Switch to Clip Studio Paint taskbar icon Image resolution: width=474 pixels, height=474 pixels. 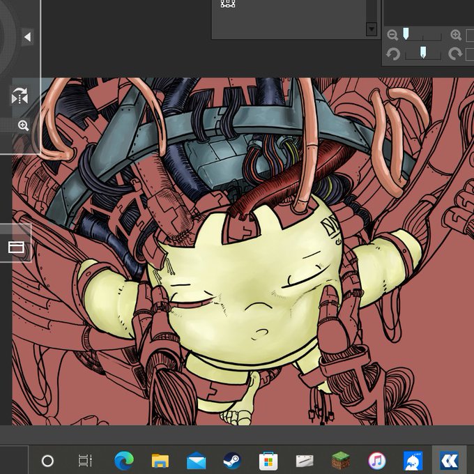(449, 461)
